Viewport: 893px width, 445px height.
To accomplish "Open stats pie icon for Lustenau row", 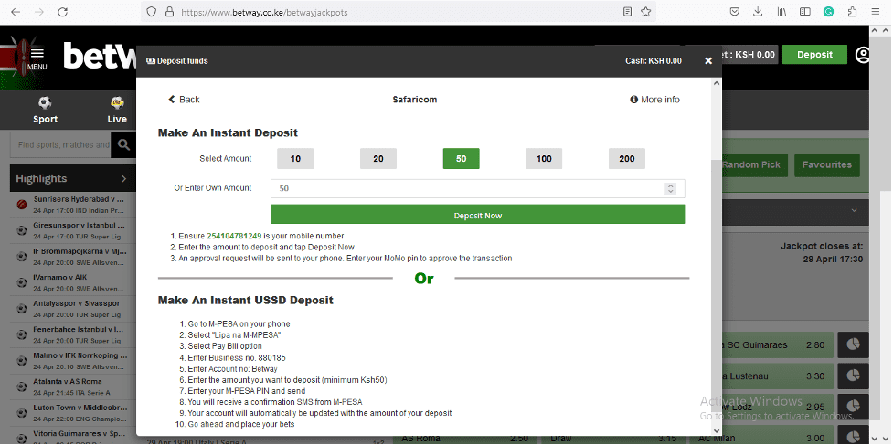I will [x=853, y=376].
